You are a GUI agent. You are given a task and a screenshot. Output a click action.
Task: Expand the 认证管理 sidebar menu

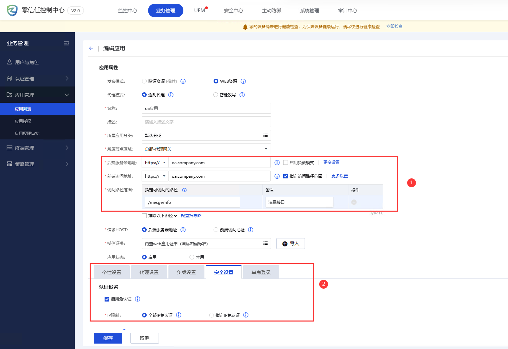point(37,78)
